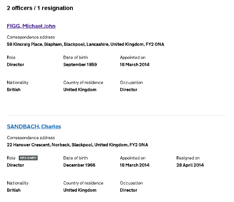234x202 pixels.
Task: Click Charles Sandbach's Occupation label
Action: (131, 183)
